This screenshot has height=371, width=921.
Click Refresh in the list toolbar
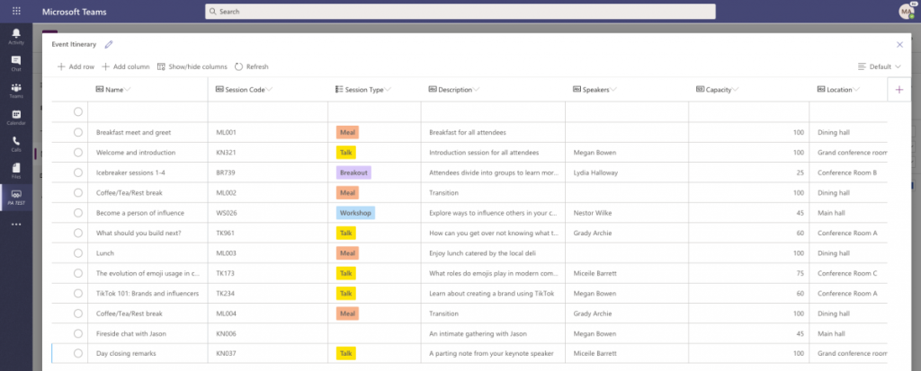tap(251, 66)
